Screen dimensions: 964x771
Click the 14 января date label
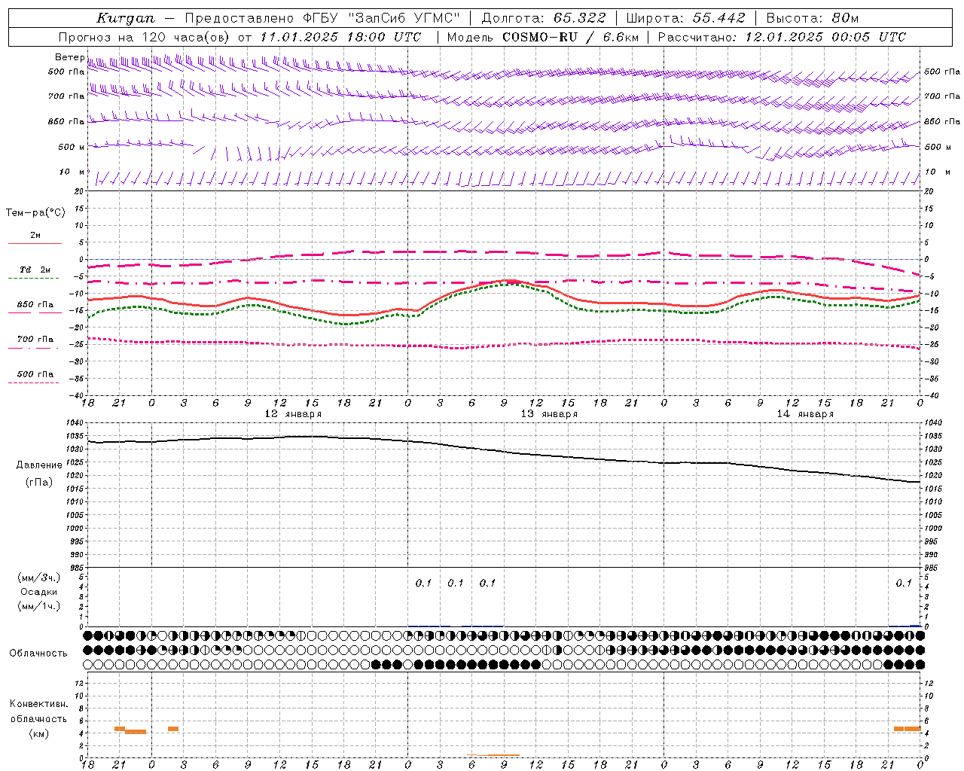tap(805, 413)
